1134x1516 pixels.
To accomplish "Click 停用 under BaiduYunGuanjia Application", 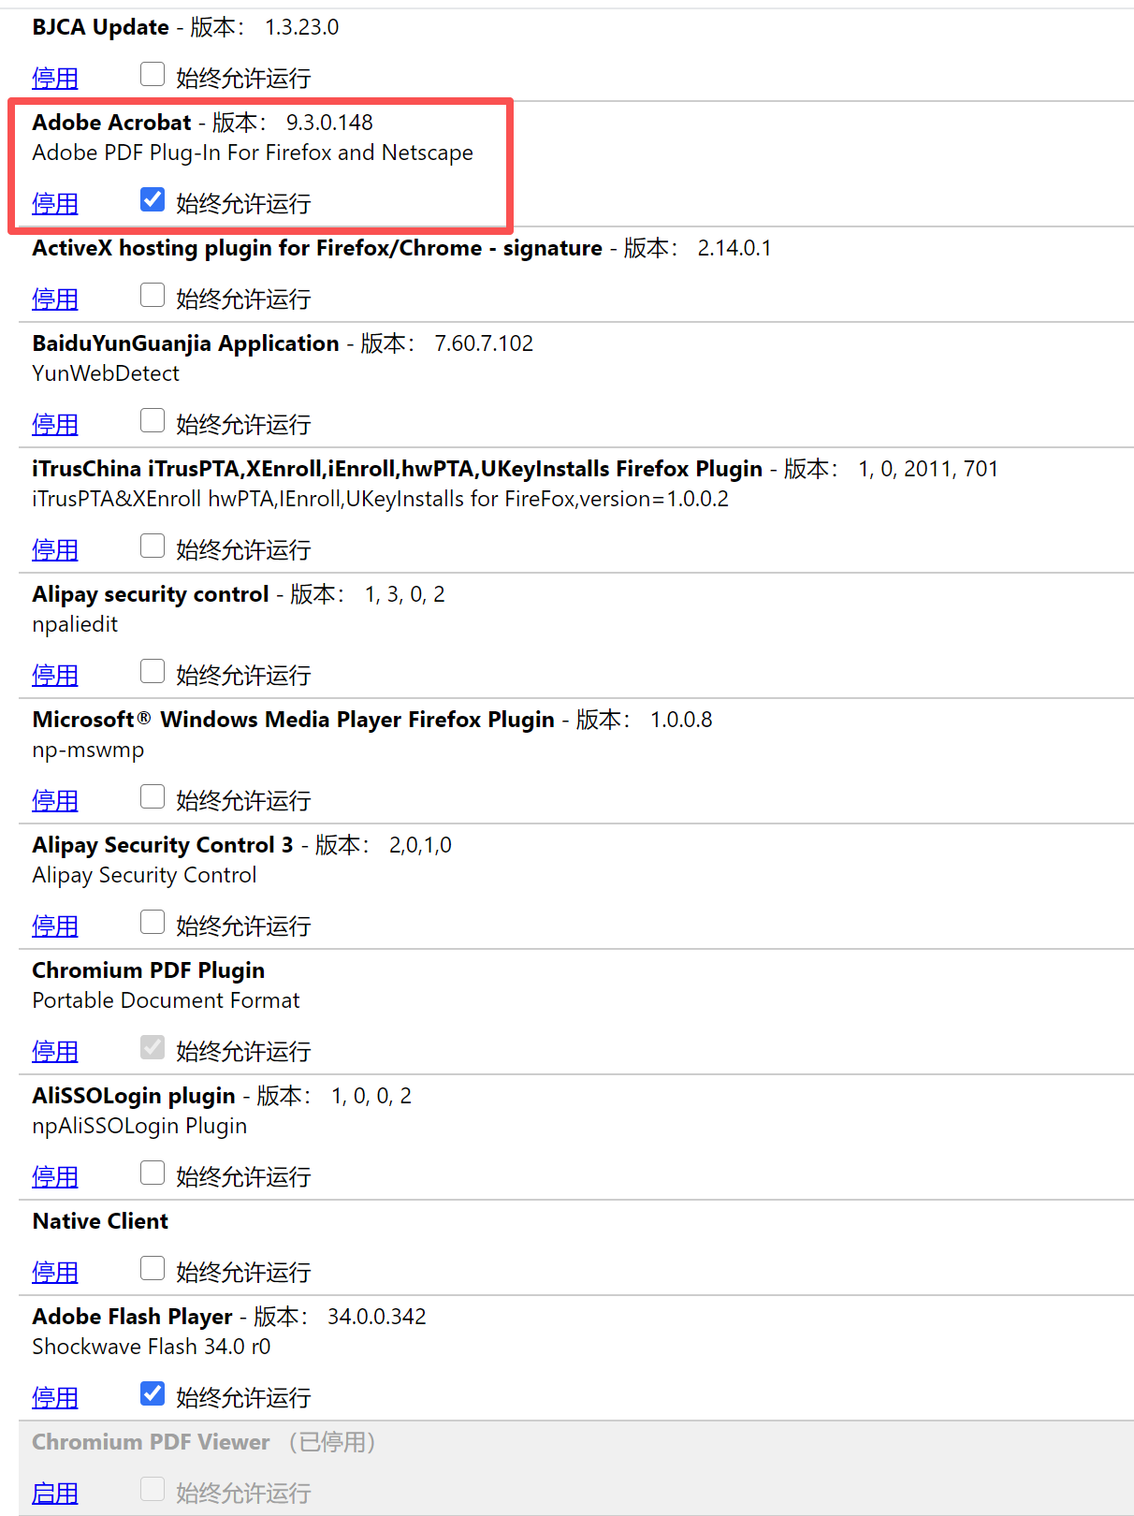I will coord(55,425).
